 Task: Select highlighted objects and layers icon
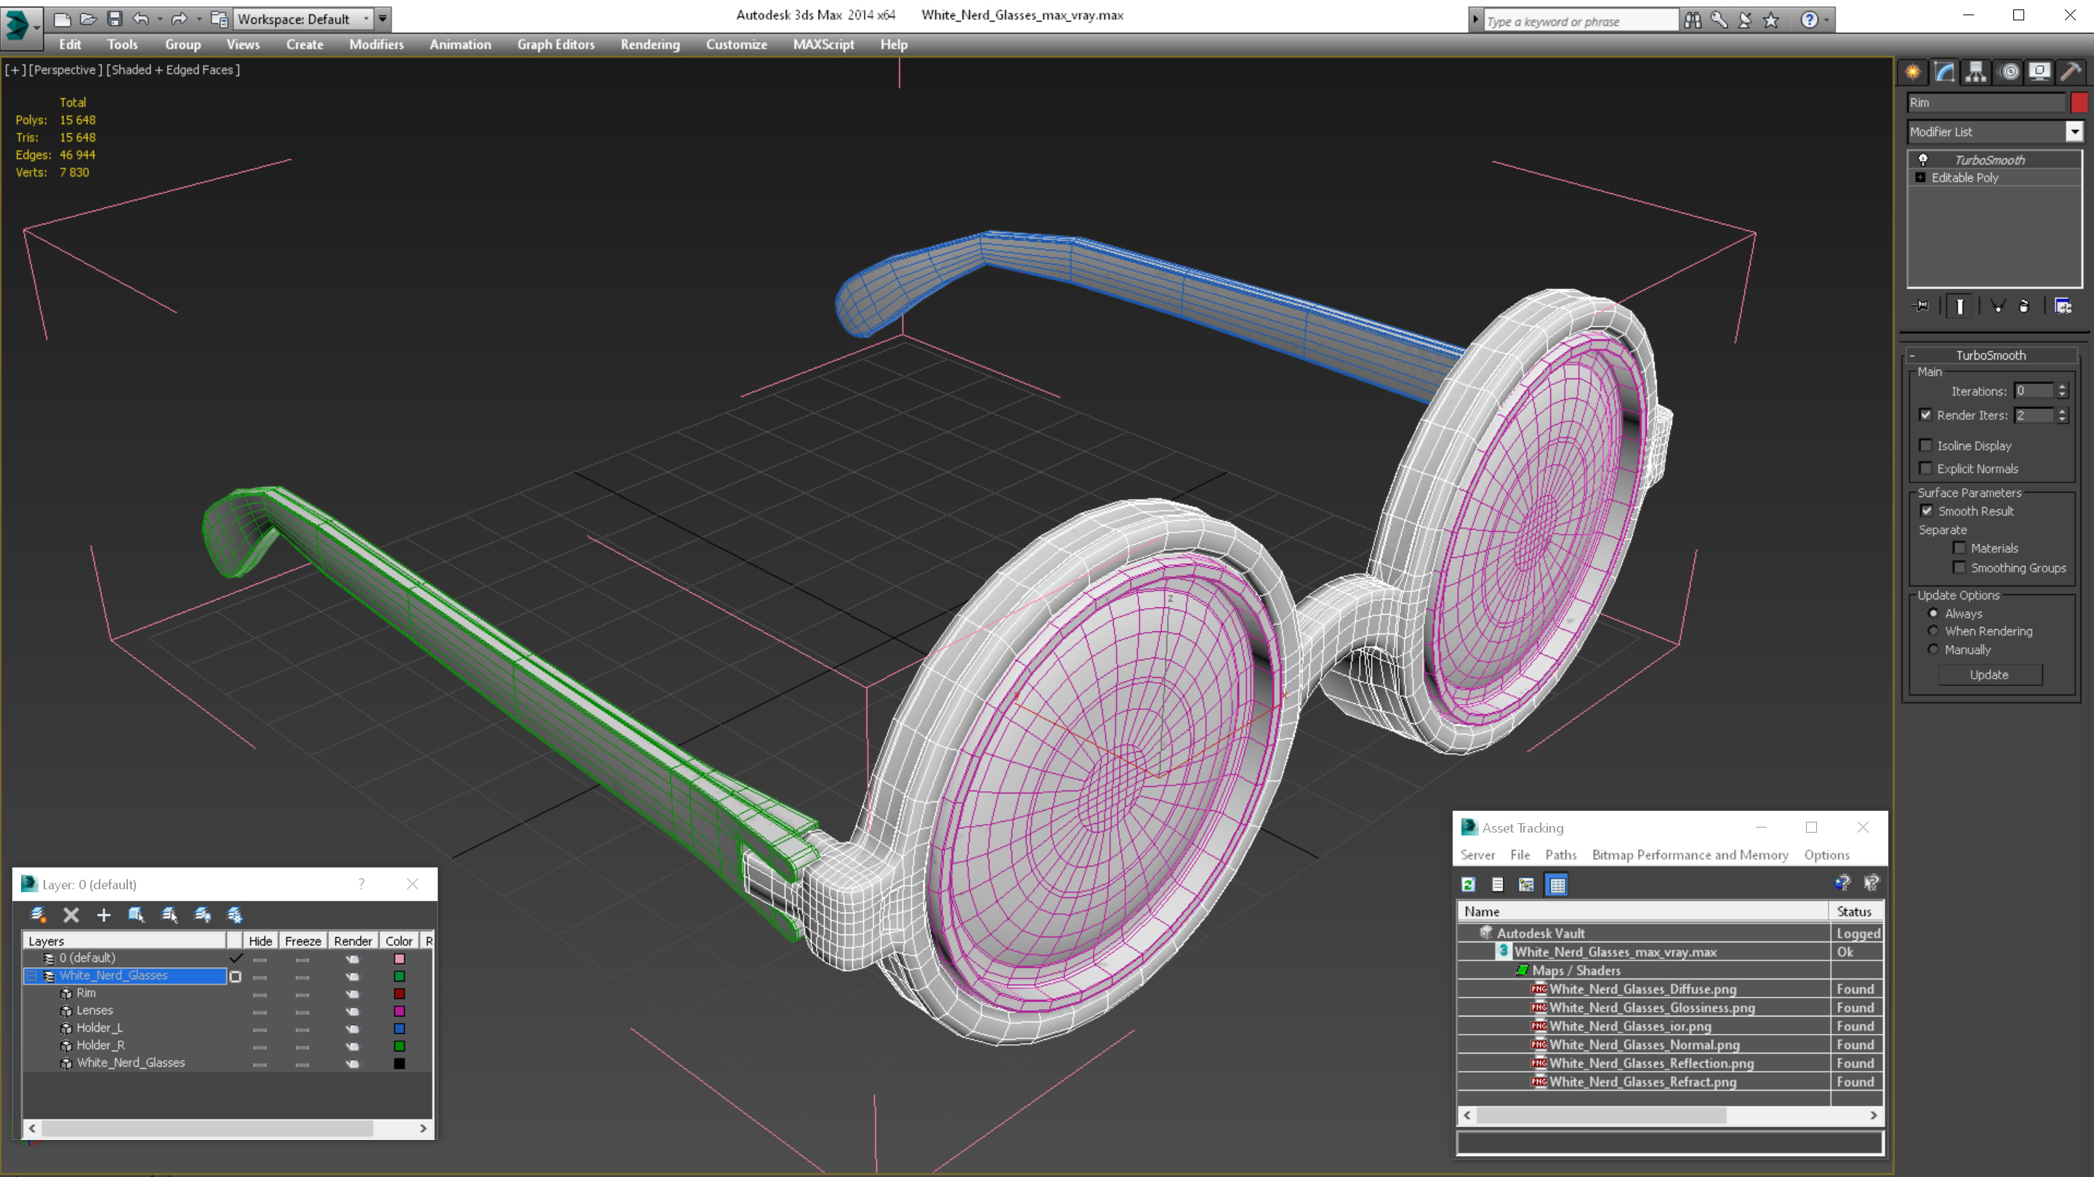[x=137, y=915]
